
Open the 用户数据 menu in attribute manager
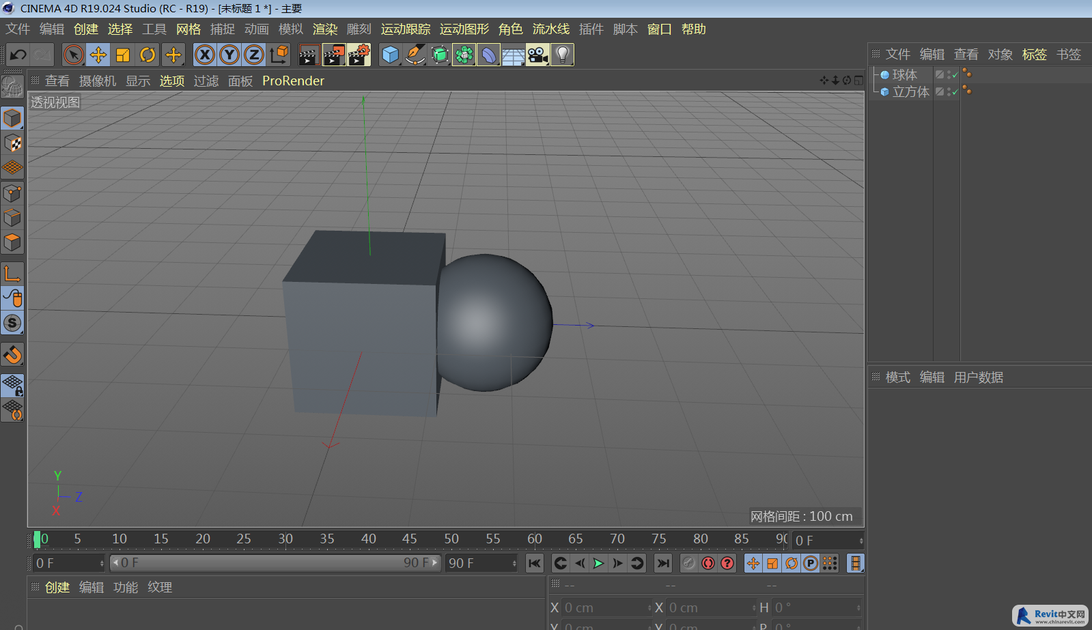(978, 377)
